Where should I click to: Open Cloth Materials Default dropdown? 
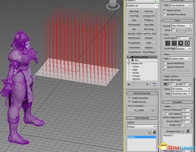pos(141,127)
